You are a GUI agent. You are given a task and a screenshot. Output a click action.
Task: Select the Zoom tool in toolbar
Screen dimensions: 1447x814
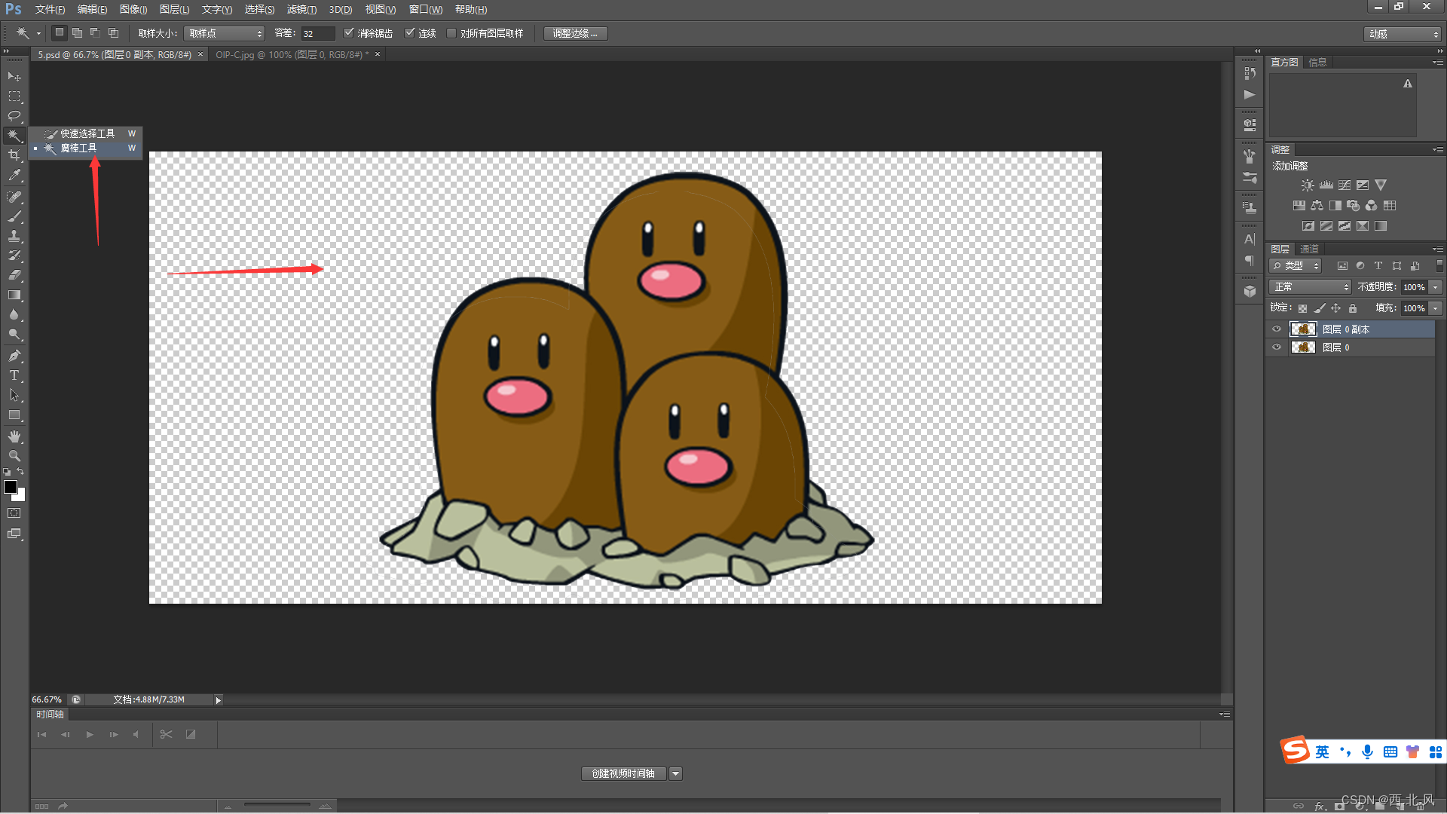click(x=14, y=456)
